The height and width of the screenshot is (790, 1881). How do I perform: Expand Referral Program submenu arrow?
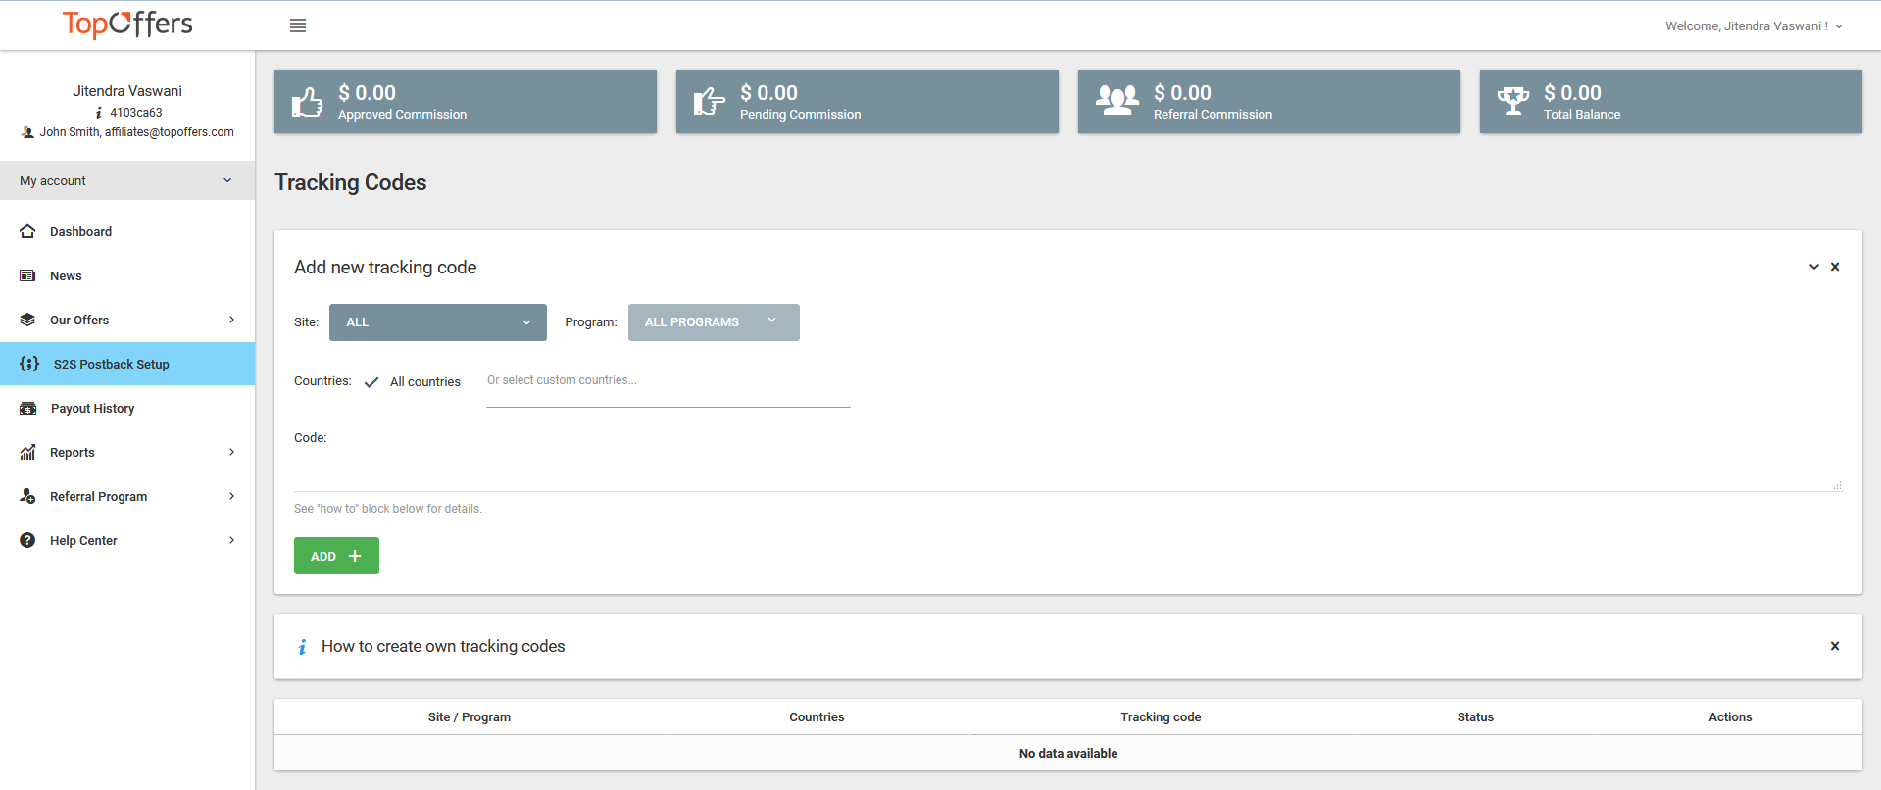click(232, 496)
